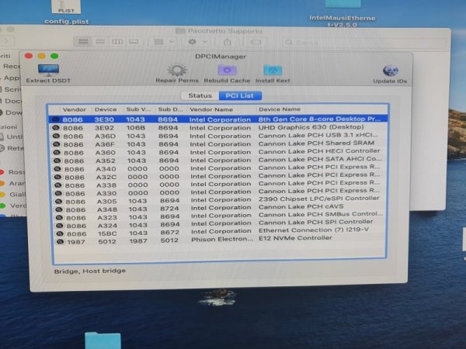Image resolution: width=466 pixels, height=349 pixels.
Task: Click magnifier icon on A348 row
Action: point(59,209)
